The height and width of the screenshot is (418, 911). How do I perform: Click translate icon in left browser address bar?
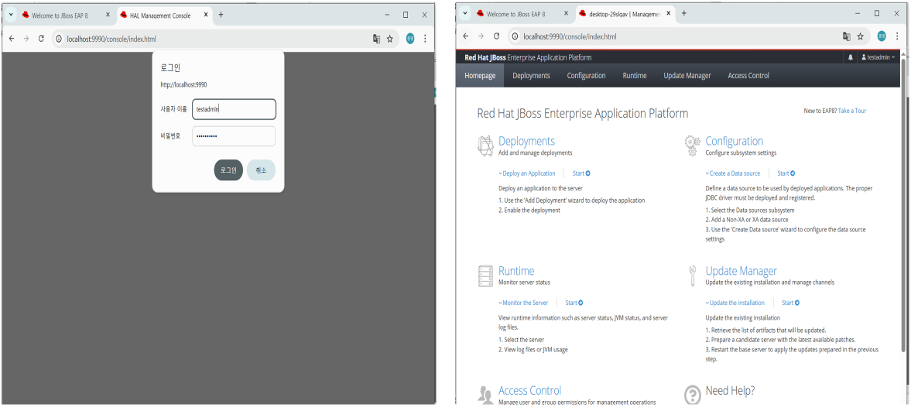(376, 39)
